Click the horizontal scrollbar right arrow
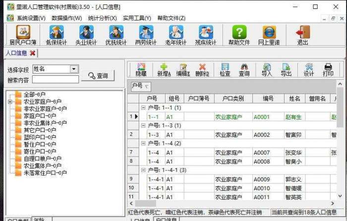Viewport: 347px width, 221px height. (333, 203)
